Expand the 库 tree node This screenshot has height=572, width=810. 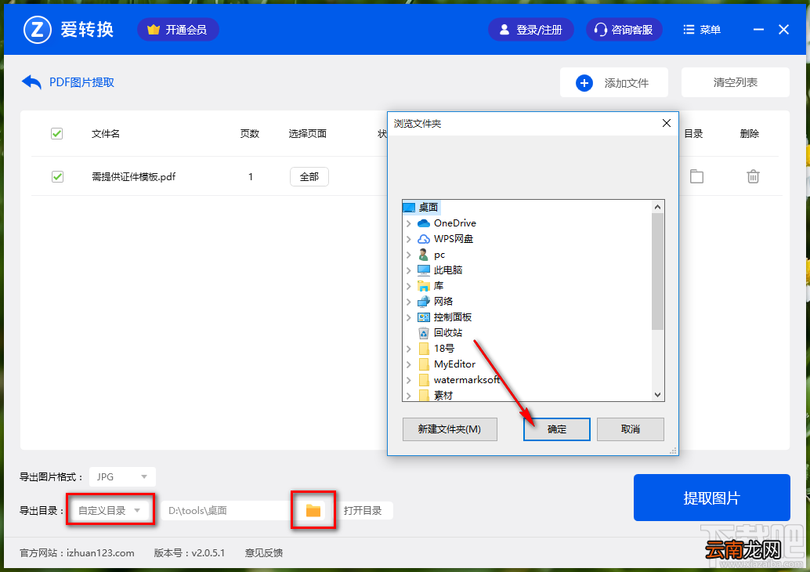pyautogui.click(x=409, y=286)
